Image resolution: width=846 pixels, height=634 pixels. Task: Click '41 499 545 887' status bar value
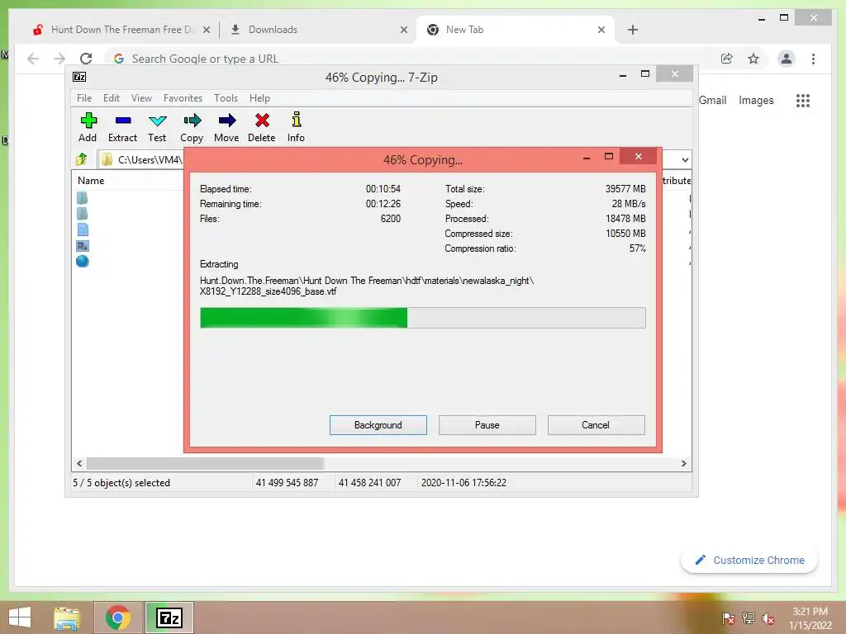[287, 482]
